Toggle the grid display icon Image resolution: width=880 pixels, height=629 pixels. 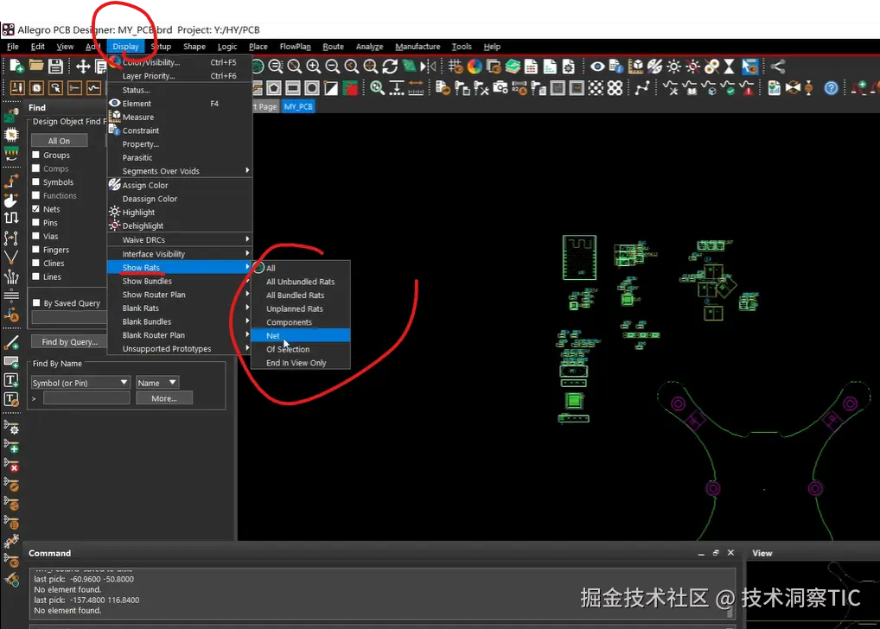456,67
